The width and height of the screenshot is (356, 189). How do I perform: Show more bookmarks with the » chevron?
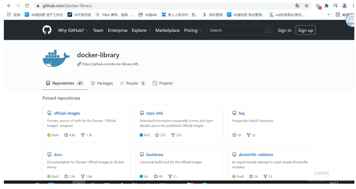(x=329, y=14)
